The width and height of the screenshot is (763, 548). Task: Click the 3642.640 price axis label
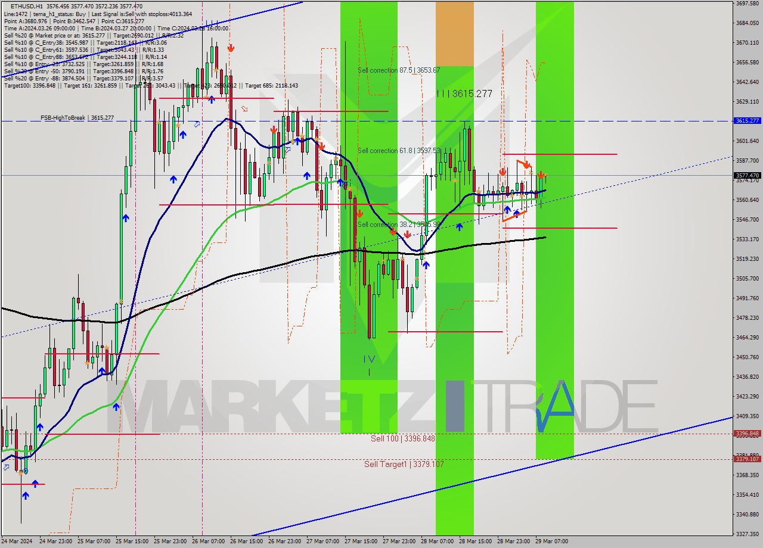click(747, 82)
